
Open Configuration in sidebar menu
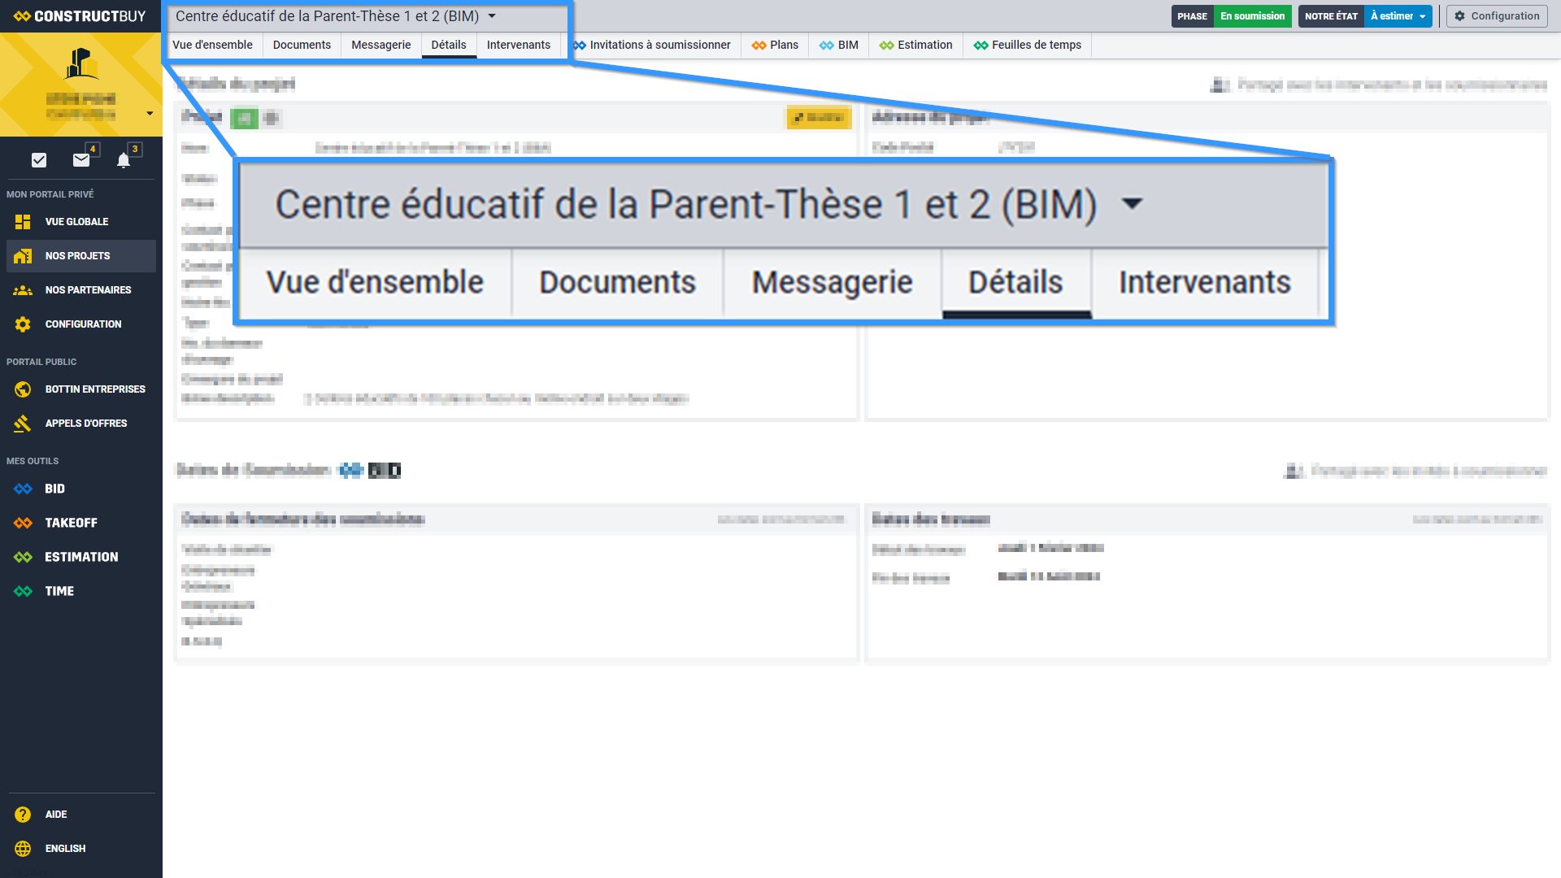[83, 324]
